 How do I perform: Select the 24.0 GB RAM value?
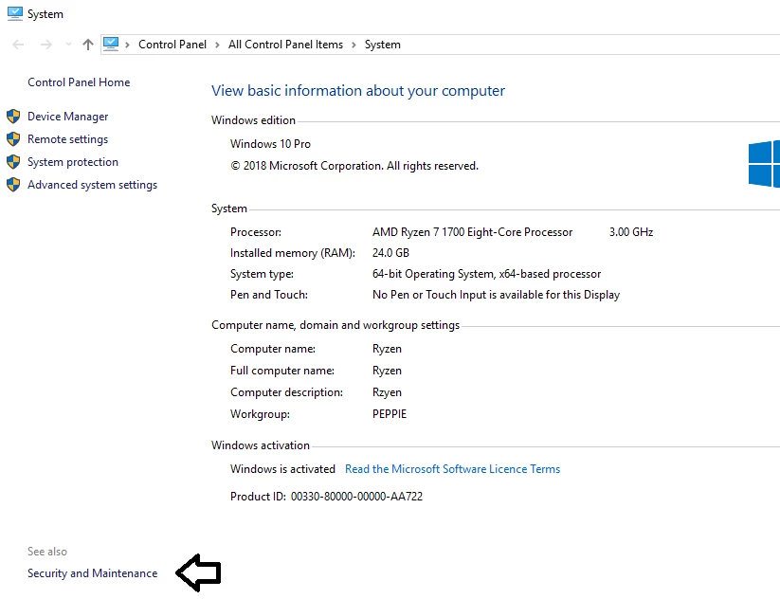[x=390, y=253]
